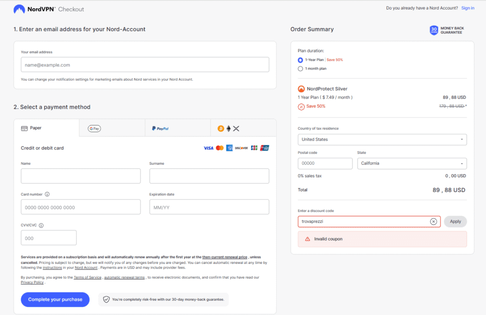The image size is (486, 315).
Task: Focus the Card number input field
Action: pos(81,207)
